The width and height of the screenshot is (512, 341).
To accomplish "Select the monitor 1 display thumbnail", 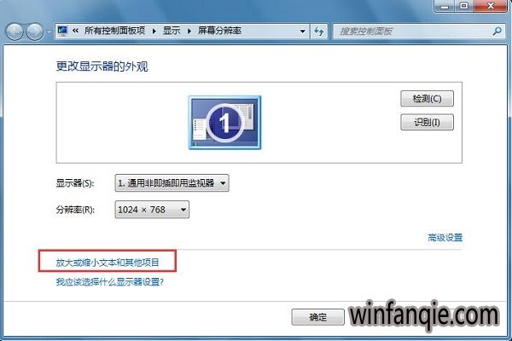I will pos(224,123).
